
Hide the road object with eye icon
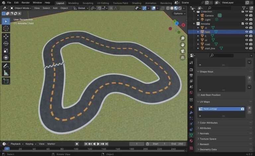pos(246,44)
